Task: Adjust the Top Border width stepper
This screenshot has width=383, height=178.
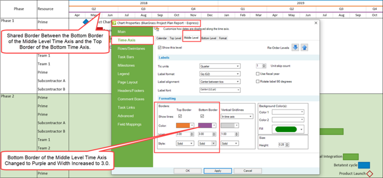Action: pyautogui.click(x=192, y=134)
